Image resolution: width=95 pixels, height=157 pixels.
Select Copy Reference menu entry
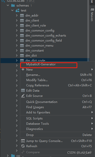coord(57,85)
